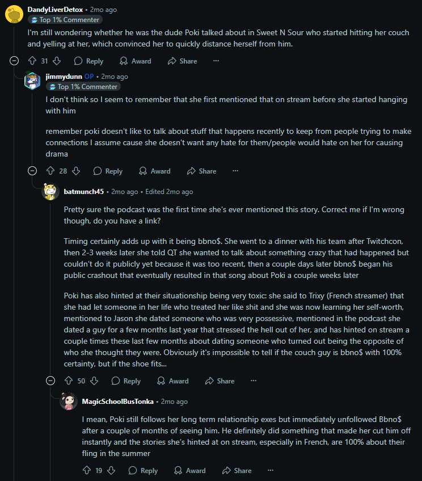This screenshot has height=481, width=422.
Task: Open more options on jimmydunn's comment
Action: click(235, 171)
